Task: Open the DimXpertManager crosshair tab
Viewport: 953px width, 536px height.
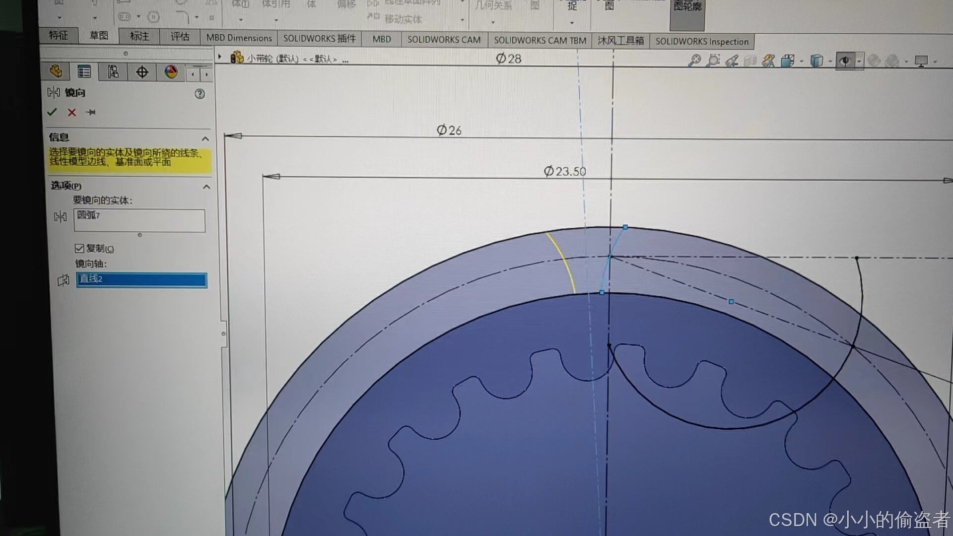Action: point(142,72)
